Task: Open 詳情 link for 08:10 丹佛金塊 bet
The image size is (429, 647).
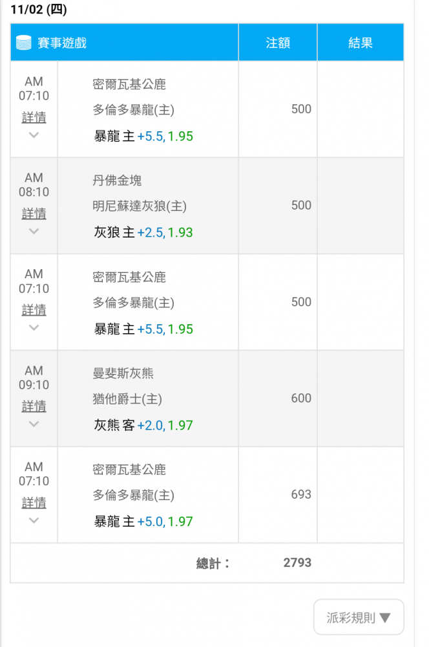Action: [x=34, y=214]
